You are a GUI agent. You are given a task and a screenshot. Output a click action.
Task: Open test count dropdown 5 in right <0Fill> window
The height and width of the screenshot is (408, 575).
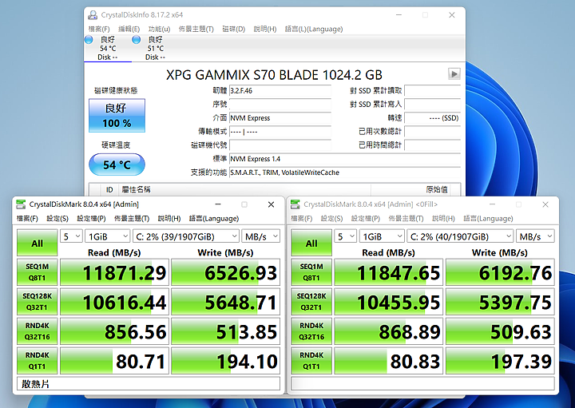coord(346,236)
